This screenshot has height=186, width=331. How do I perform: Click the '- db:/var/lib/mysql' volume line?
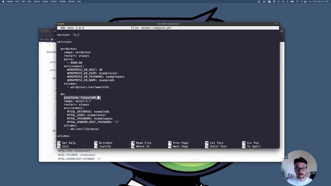[83, 129]
